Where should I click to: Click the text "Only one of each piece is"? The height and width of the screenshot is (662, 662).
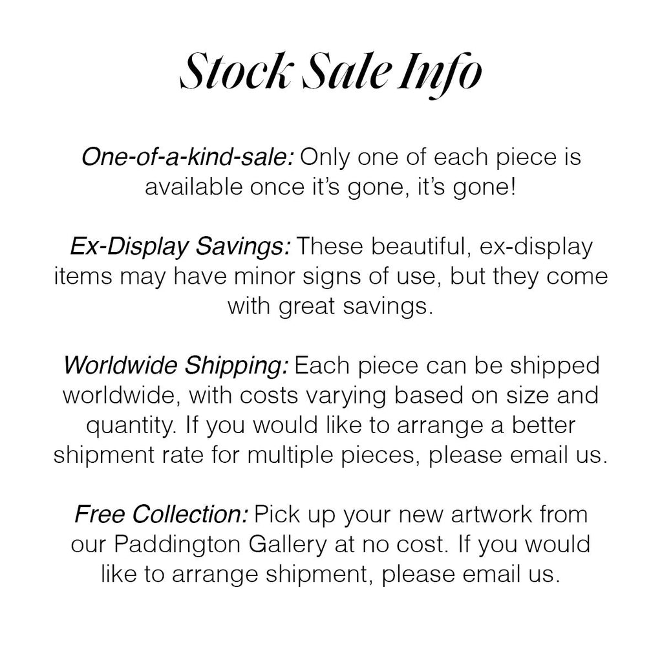(442, 158)
